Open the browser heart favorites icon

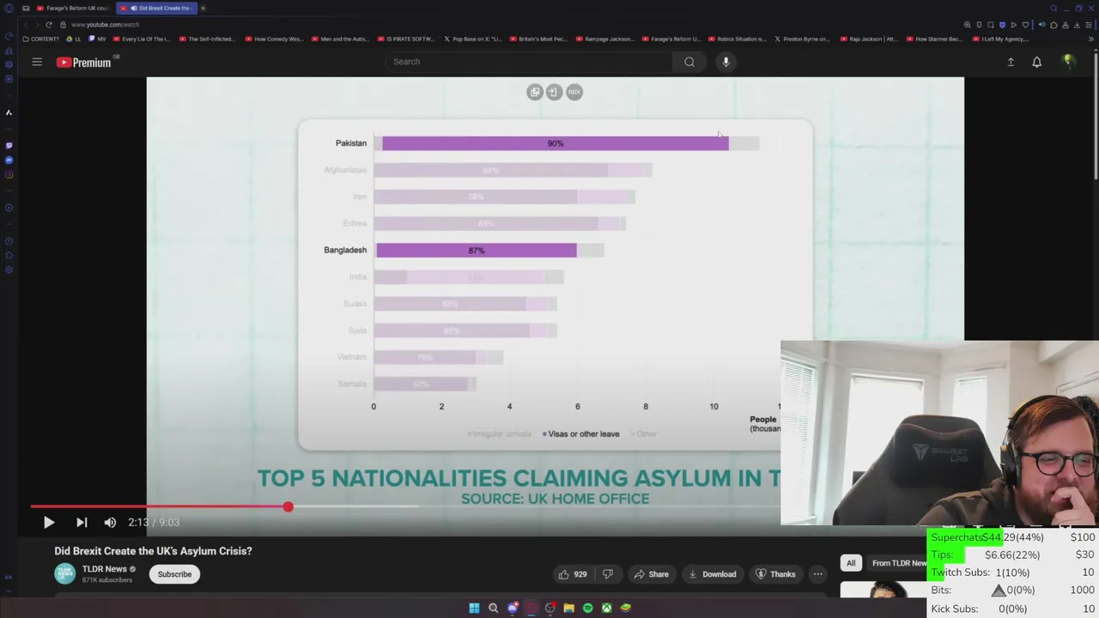tap(1025, 24)
